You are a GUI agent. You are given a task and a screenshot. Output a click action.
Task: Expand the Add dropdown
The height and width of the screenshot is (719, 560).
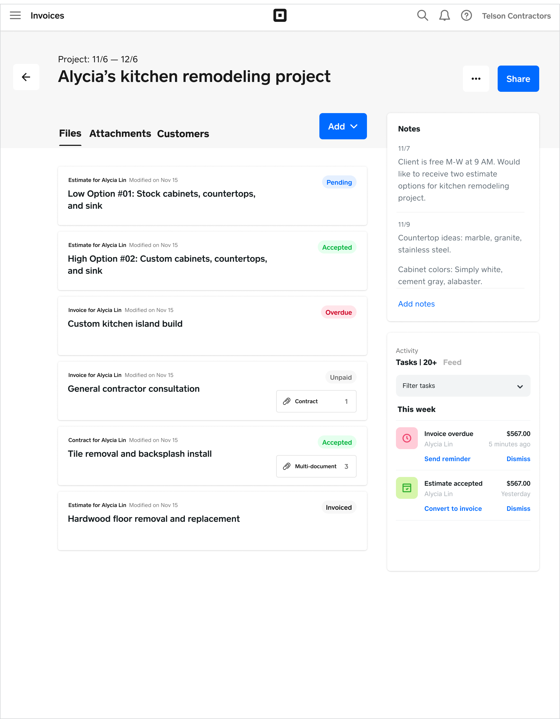[x=343, y=126]
